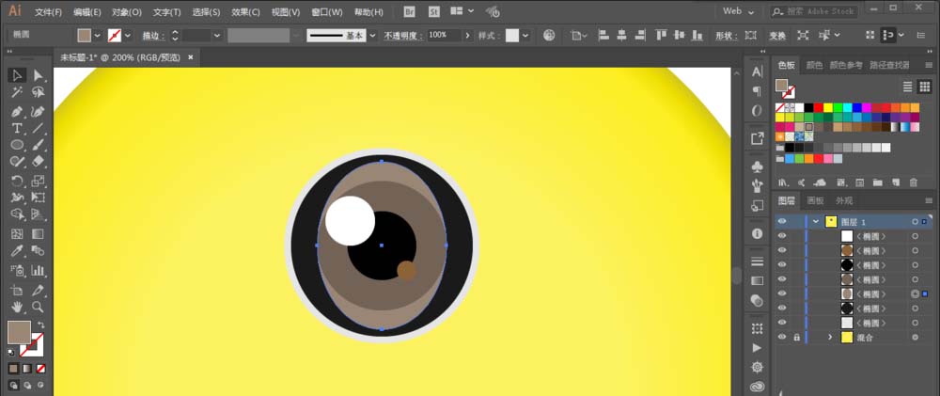Image resolution: width=940 pixels, height=396 pixels.
Task: Expand the 混合 sublayer
Action: tap(830, 337)
